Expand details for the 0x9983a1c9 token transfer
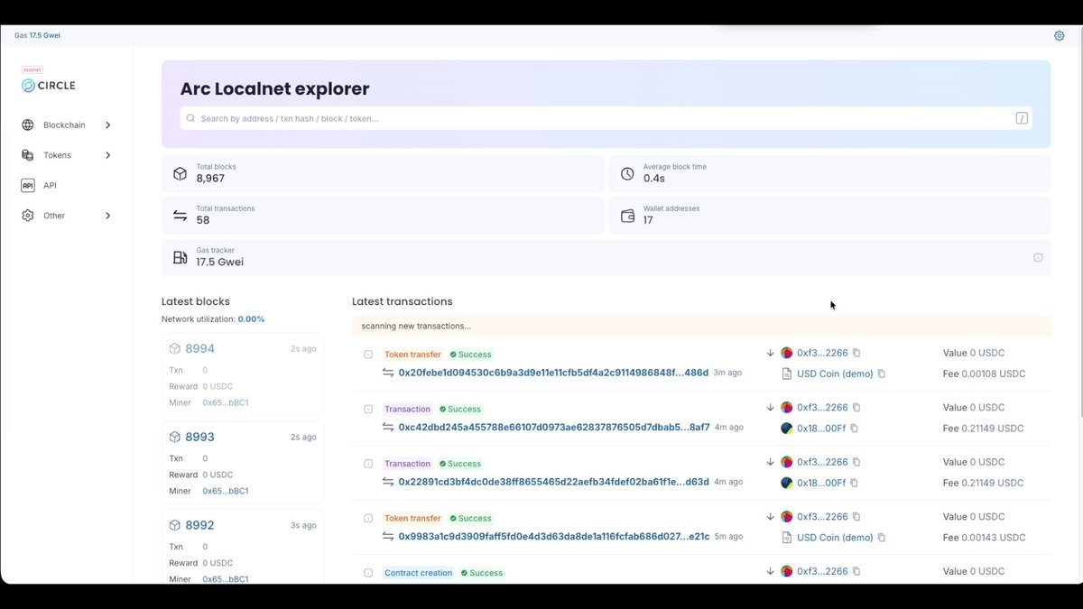The width and height of the screenshot is (1083, 609). pos(368,518)
